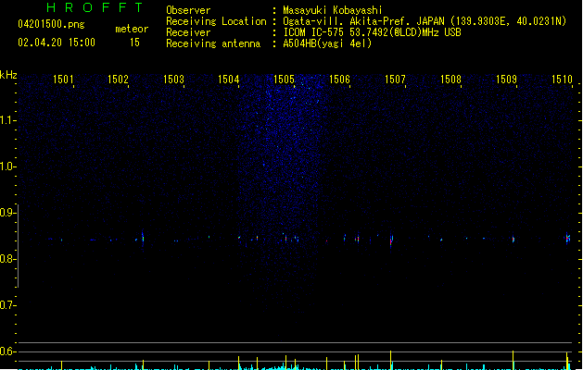Click the 1508 time axis marker

(450, 80)
